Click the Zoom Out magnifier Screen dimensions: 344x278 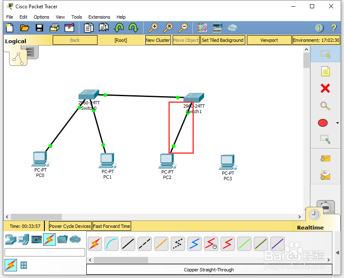tap(183, 28)
